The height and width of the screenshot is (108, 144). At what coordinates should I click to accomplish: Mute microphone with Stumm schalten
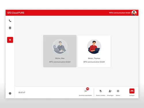(101, 91)
